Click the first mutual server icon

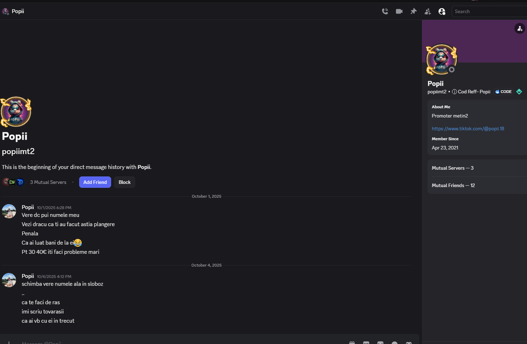point(5,182)
